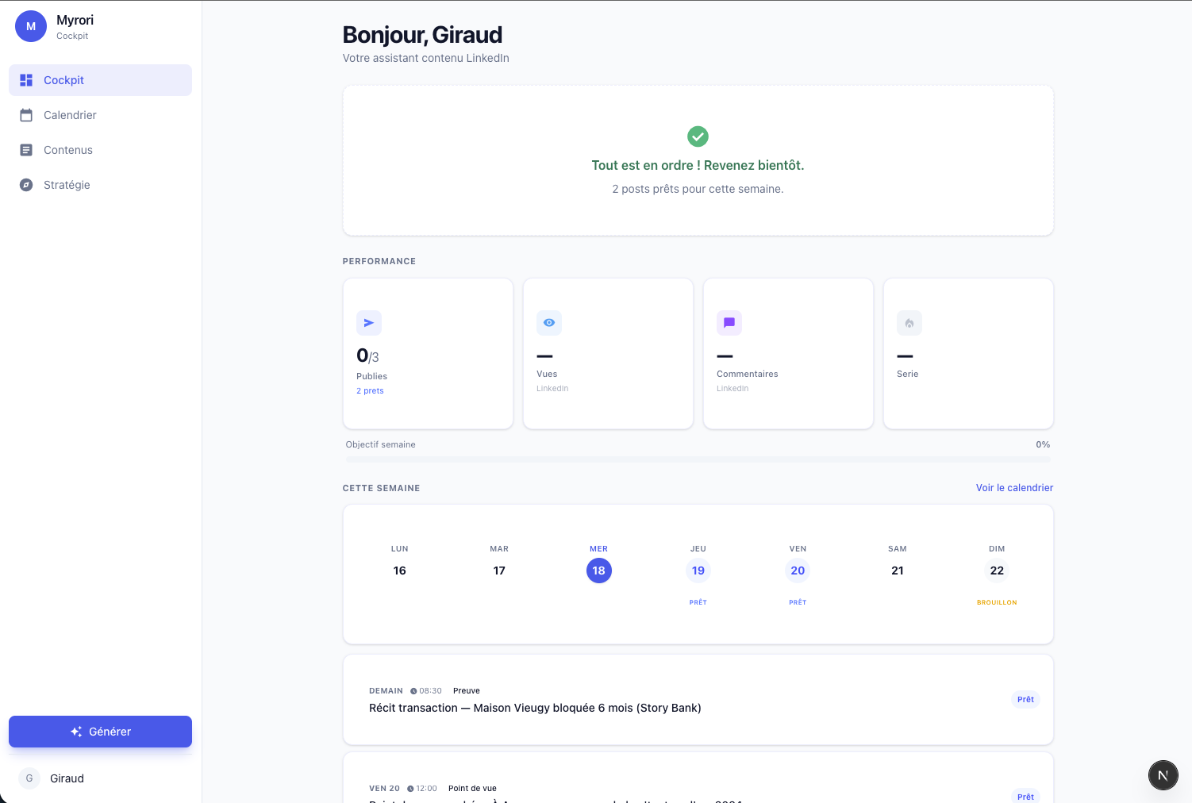Follow the Voir le calendrier link

pos(1014,488)
